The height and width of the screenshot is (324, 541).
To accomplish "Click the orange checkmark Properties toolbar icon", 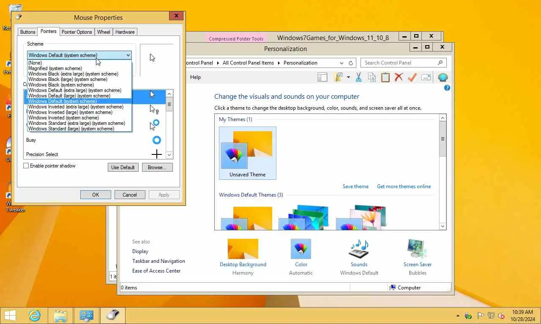I will 412,77.
